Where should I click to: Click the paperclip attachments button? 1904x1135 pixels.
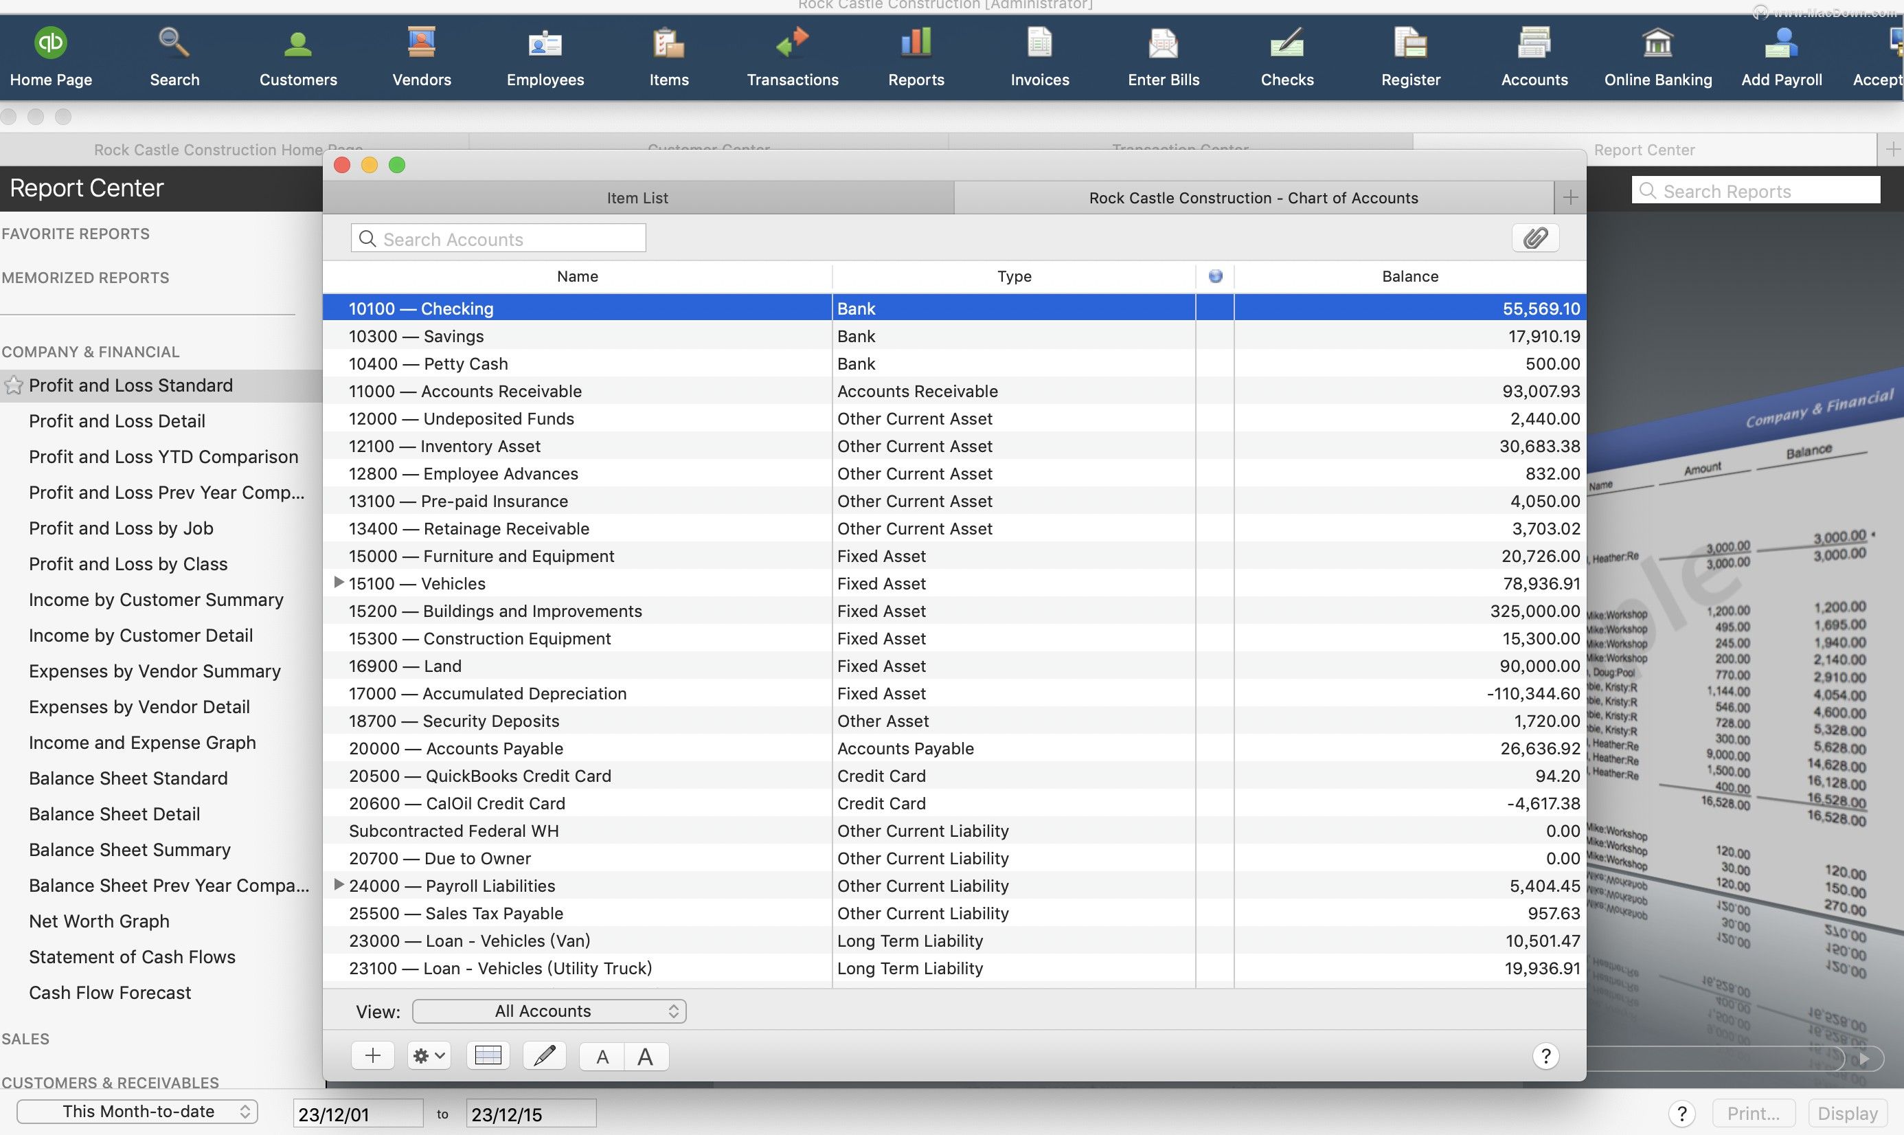tap(1534, 238)
